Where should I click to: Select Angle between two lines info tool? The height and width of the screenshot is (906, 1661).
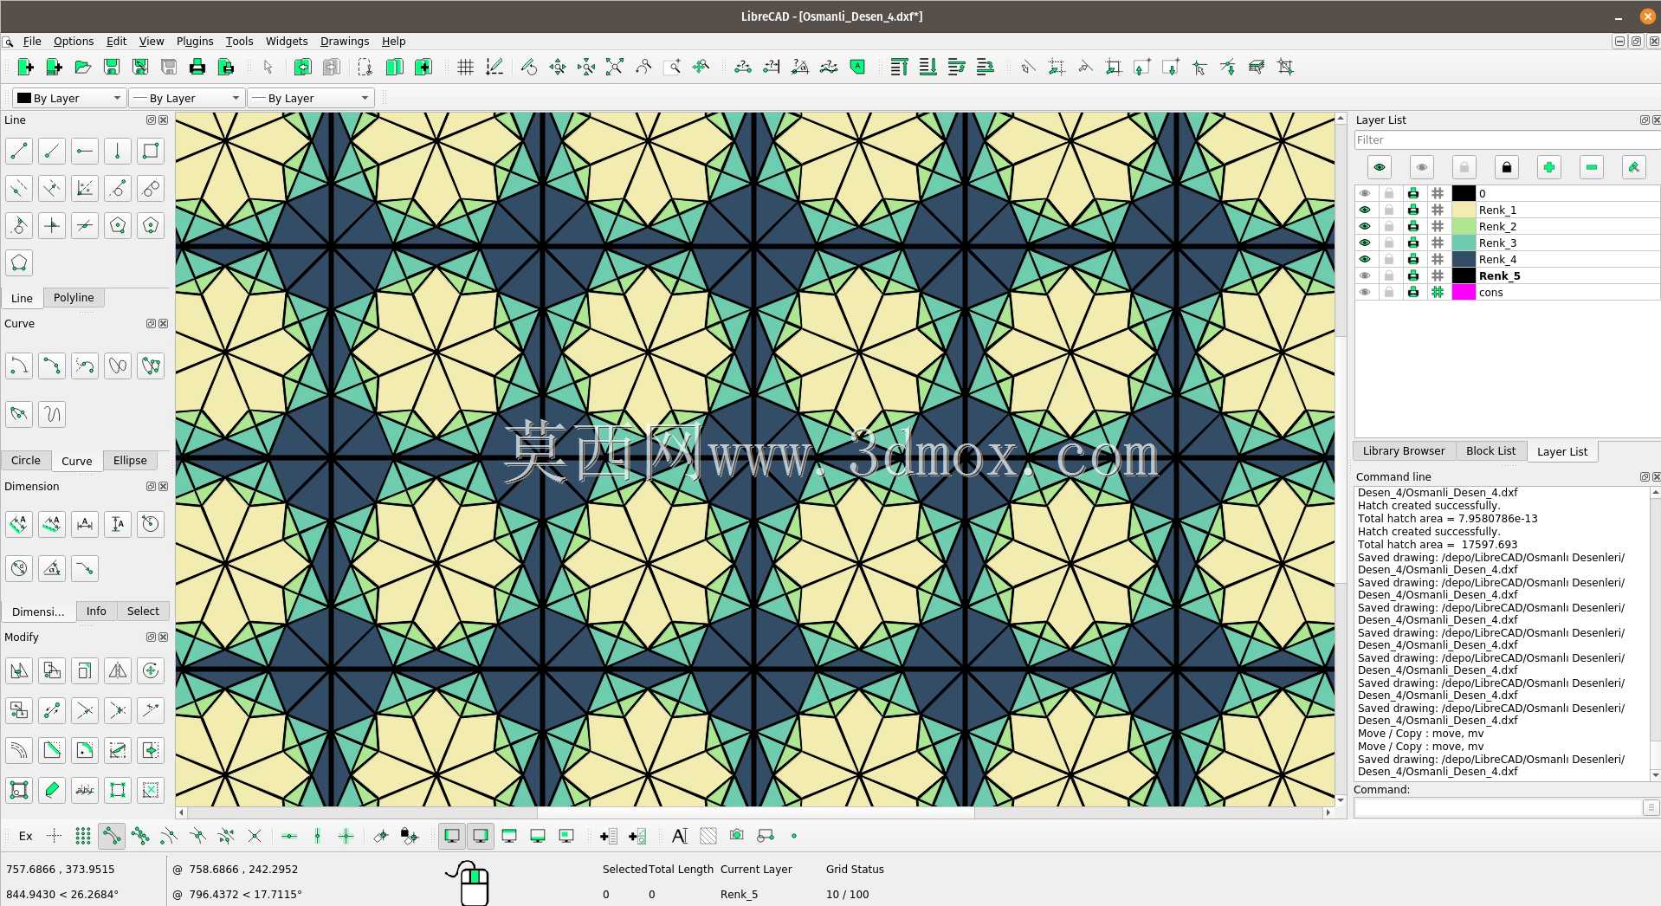(x=799, y=67)
